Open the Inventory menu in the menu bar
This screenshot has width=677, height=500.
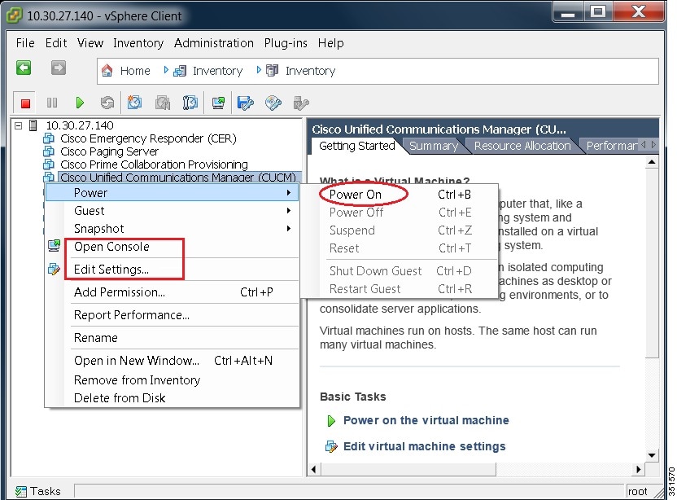138,43
